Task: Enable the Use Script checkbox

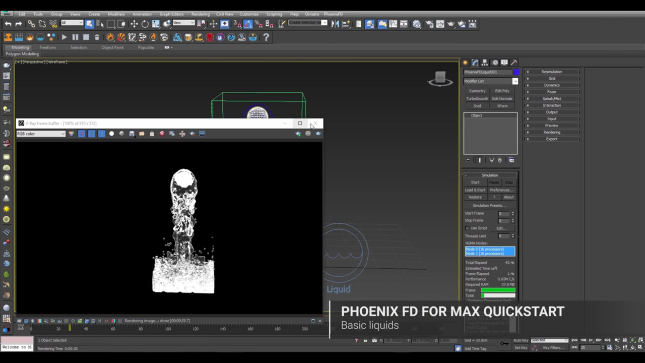Action: coord(467,228)
